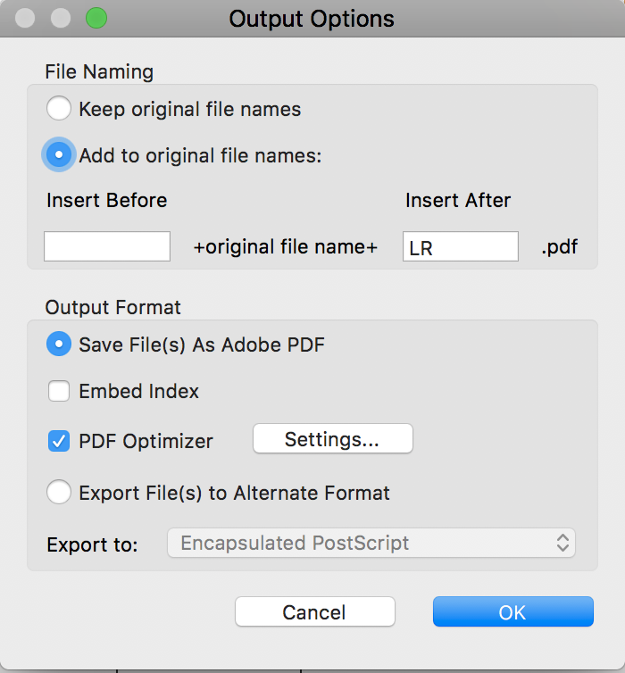Viewport: 625px width, 673px height.
Task: Click the Insert After field containing LR
Action: click(x=460, y=246)
